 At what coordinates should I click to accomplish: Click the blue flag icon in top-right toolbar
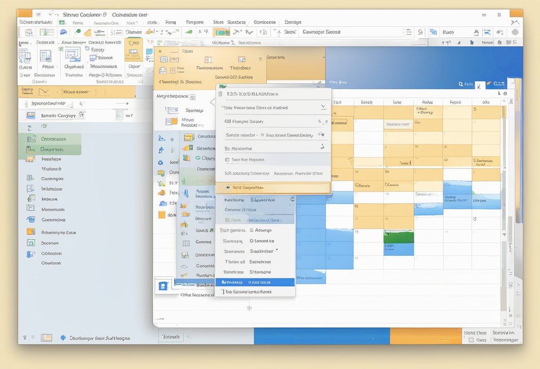tap(487, 32)
